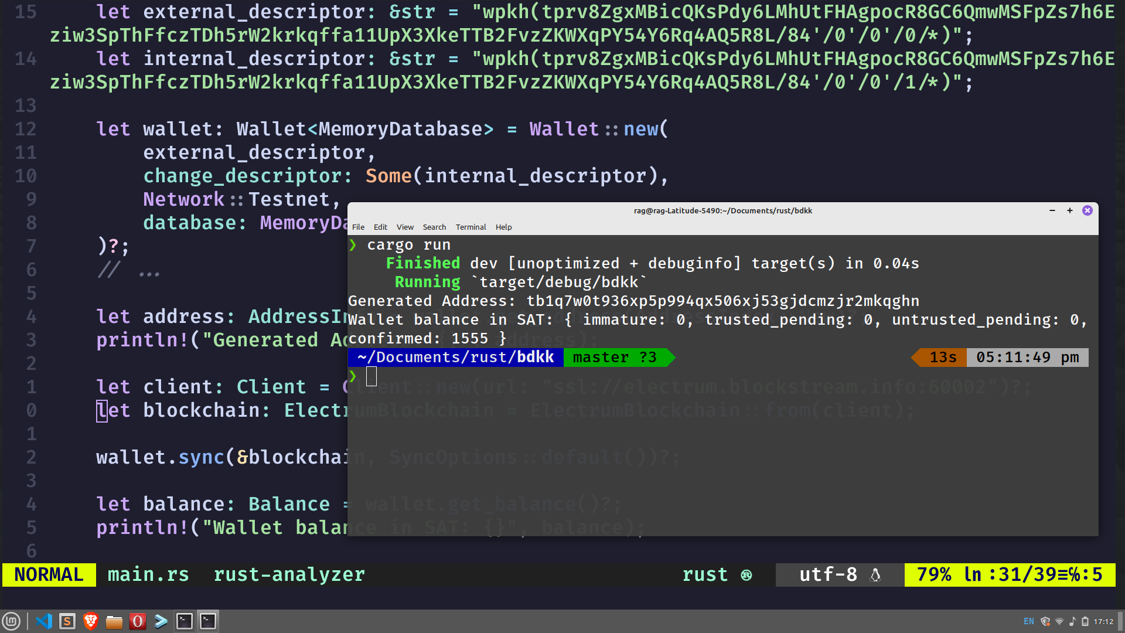
Task: Click the ~/Documents/rust/bdkk path segment
Action: click(455, 357)
